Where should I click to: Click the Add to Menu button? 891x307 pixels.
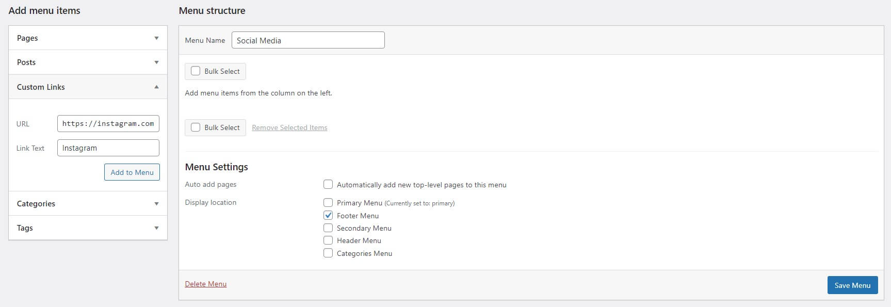click(x=132, y=172)
